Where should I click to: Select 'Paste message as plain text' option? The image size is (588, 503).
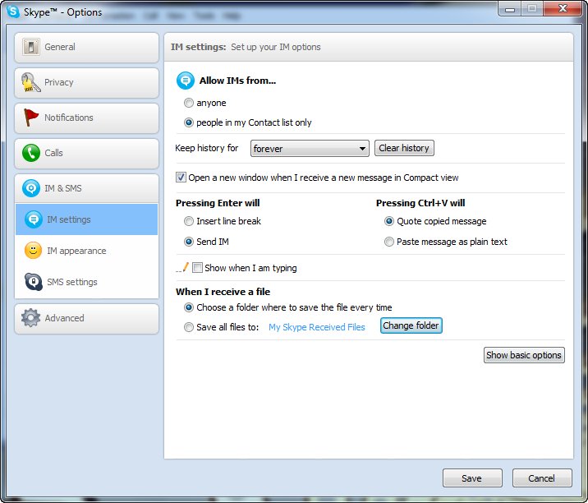[x=389, y=242]
